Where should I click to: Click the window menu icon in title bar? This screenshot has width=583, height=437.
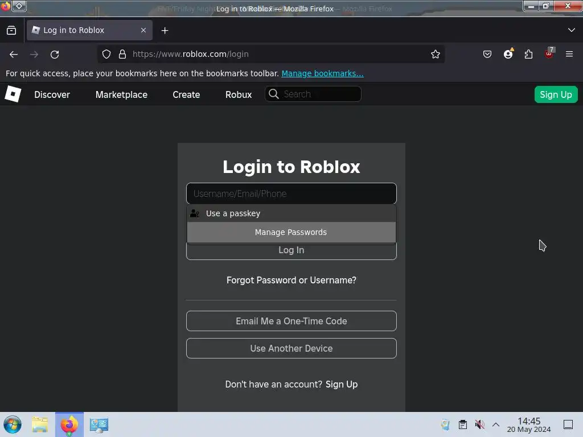tap(6, 6)
